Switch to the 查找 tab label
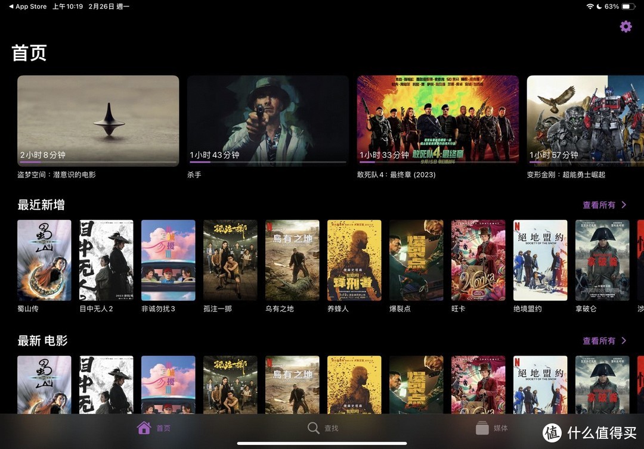This screenshot has height=449, width=644. [332, 428]
